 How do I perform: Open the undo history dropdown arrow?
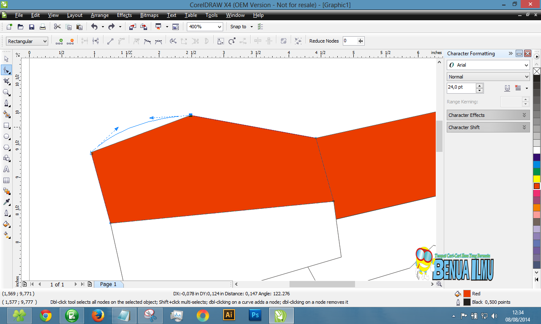pos(103,27)
